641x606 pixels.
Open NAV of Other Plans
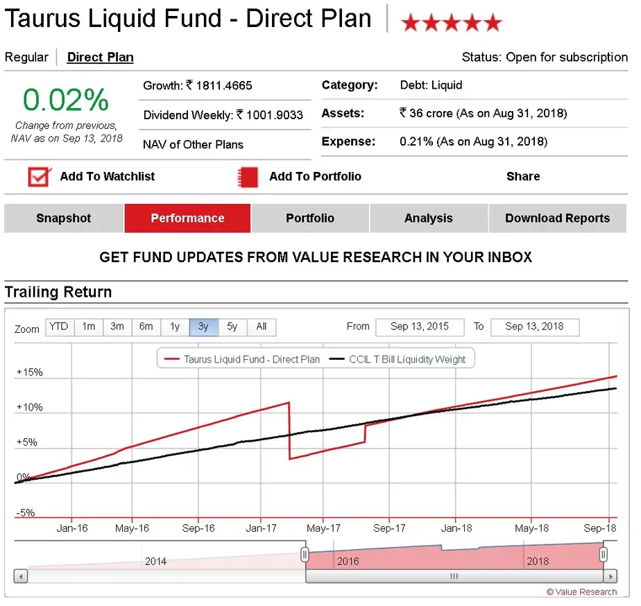tap(194, 145)
